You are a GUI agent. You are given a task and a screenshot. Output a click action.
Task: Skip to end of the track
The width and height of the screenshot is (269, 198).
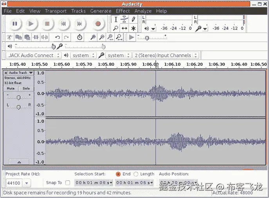[79, 23]
